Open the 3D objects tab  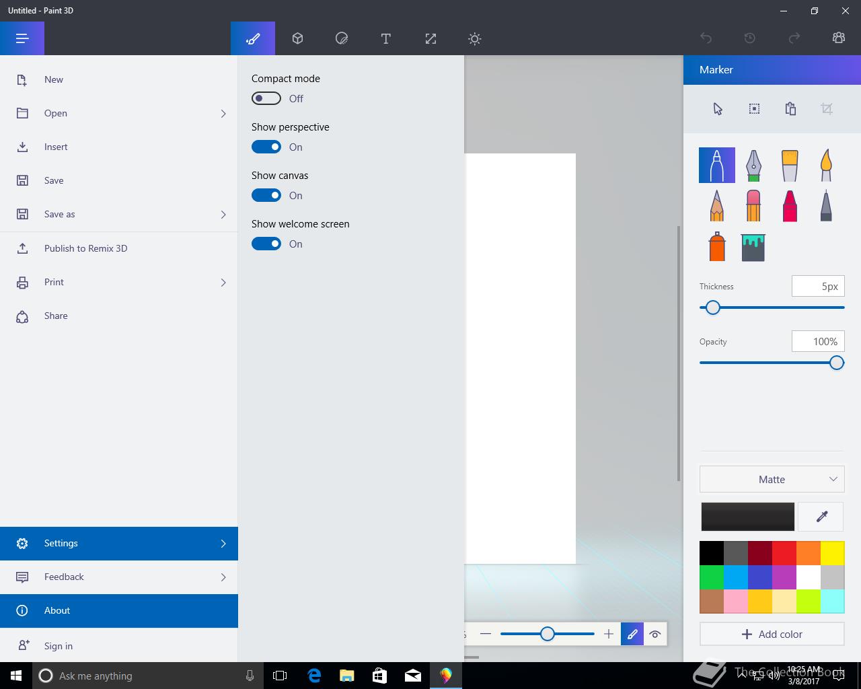297,38
